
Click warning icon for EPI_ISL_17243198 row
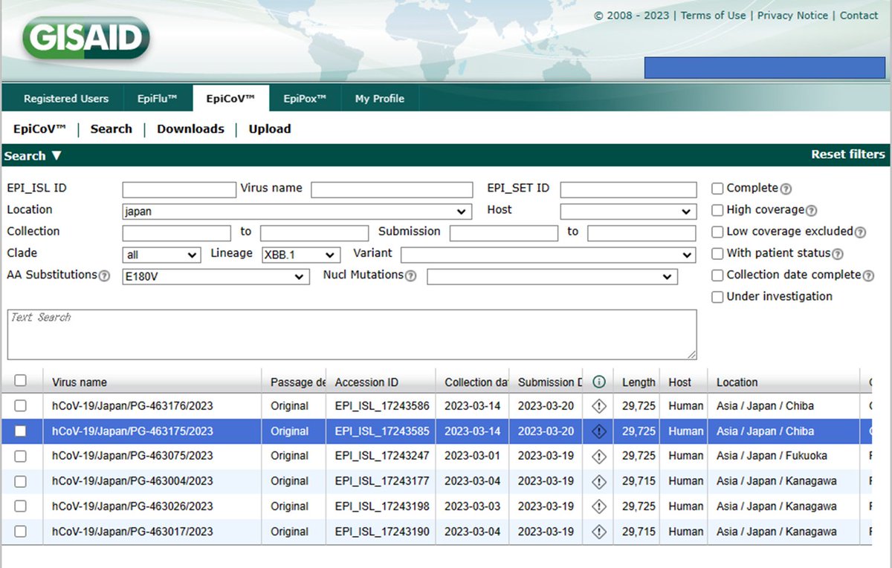coord(599,506)
